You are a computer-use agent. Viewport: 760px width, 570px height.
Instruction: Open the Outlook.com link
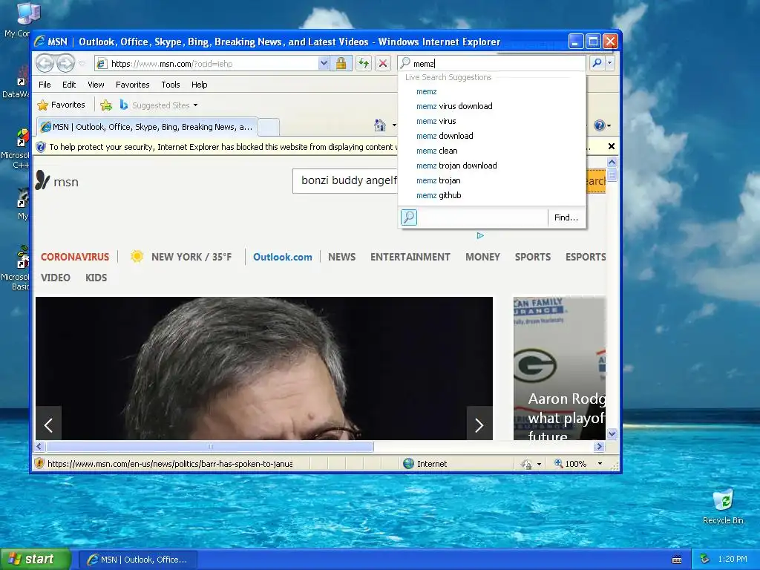[x=283, y=257]
